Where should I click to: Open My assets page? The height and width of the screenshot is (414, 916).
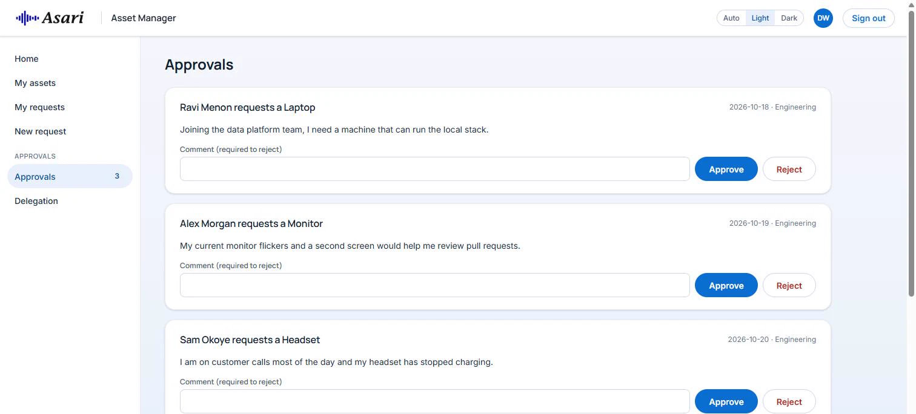[x=70, y=83]
